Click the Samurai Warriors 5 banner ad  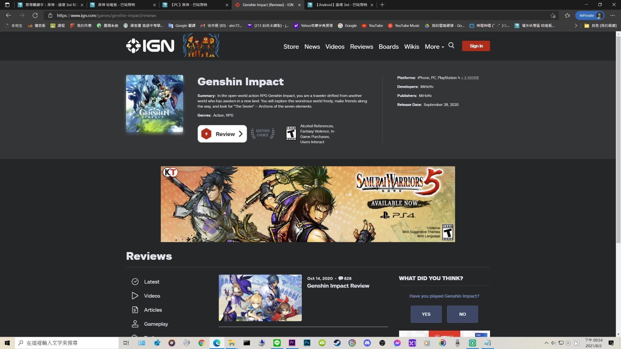pos(308,204)
